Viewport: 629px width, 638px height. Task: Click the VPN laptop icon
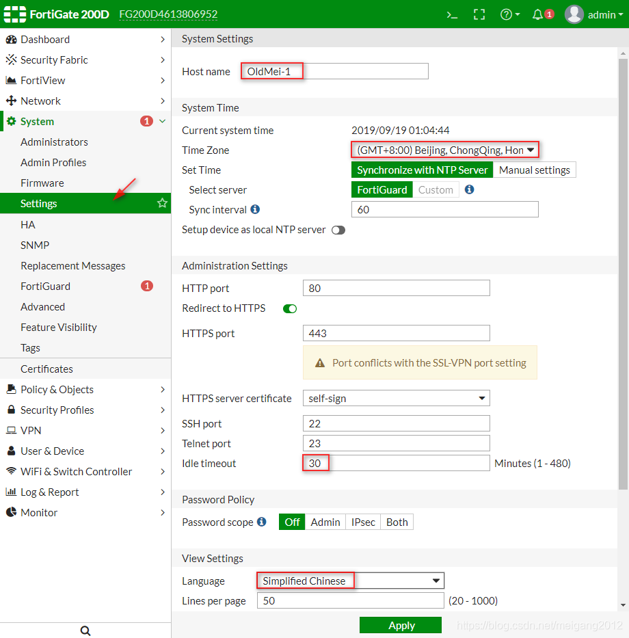pyautogui.click(x=12, y=431)
